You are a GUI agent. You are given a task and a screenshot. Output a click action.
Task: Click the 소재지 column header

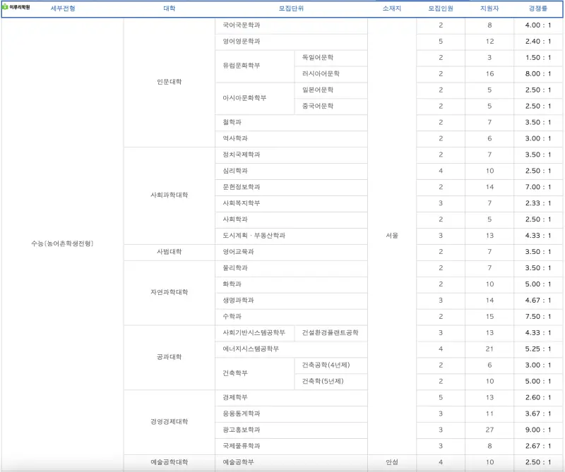coord(392,8)
